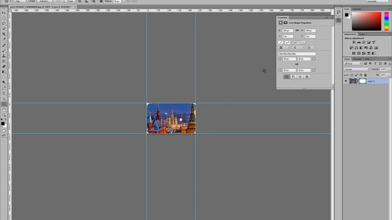
Task: Open the Fill slider arrow
Action: (x=389, y=75)
